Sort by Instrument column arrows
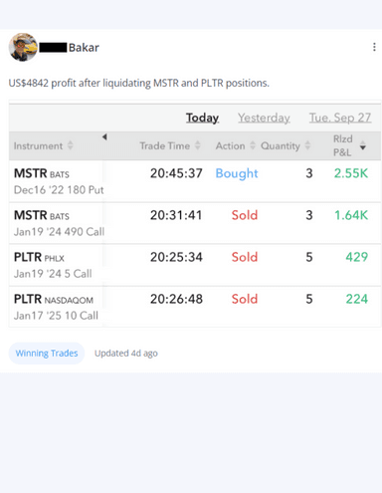This screenshot has height=493, width=382. (71, 145)
